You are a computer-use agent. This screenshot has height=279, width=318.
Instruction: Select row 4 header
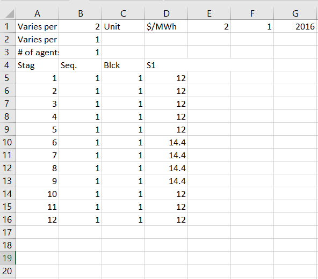click(8, 65)
